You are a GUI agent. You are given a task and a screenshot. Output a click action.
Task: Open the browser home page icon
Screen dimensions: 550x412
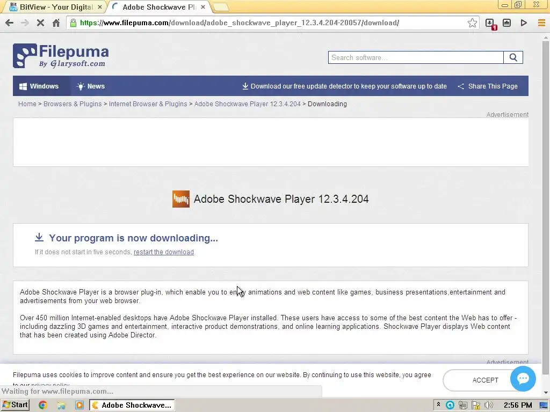pyautogui.click(x=56, y=23)
